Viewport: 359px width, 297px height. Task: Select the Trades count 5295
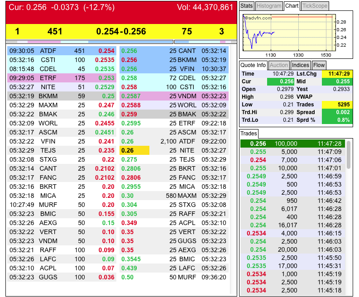pyautogui.click(x=337, y=105)
